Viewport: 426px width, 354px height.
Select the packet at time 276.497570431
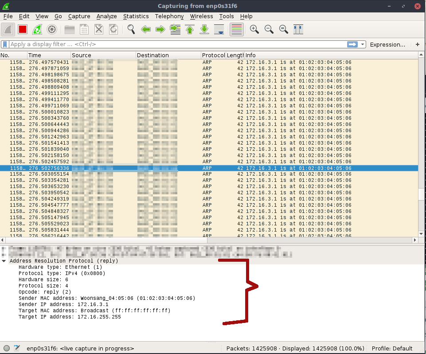[x=209, y=62]
